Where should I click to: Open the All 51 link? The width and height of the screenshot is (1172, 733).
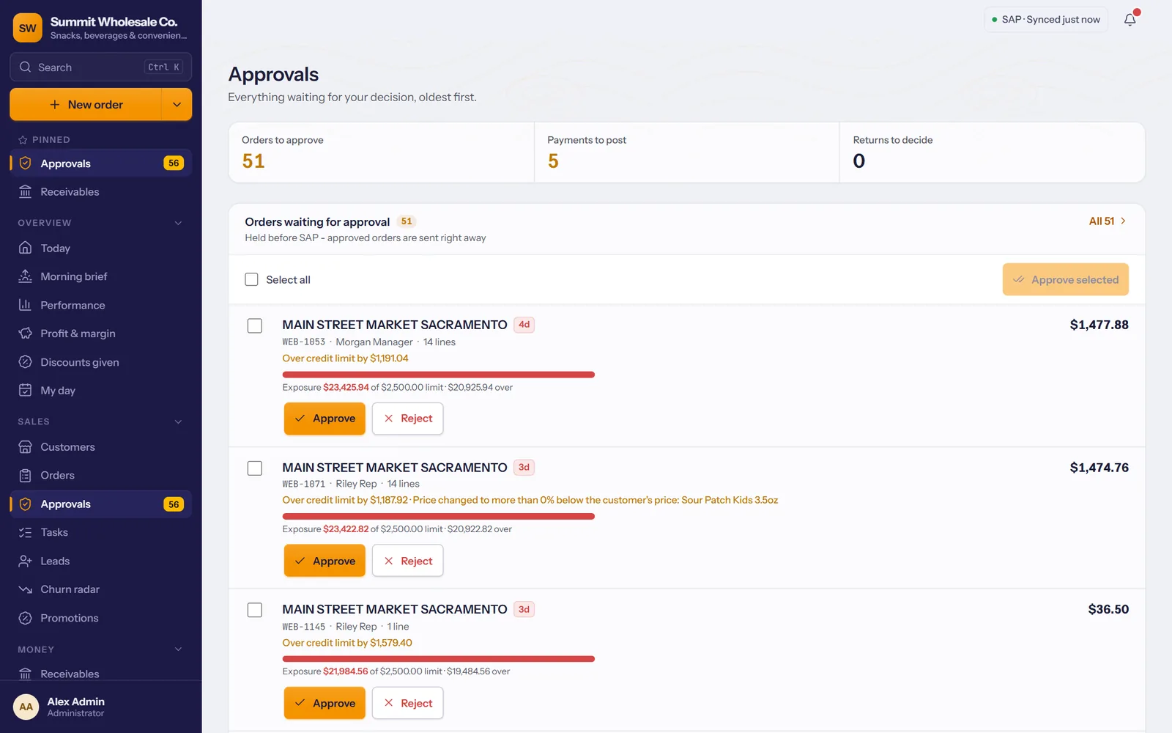pos(1108,221)
